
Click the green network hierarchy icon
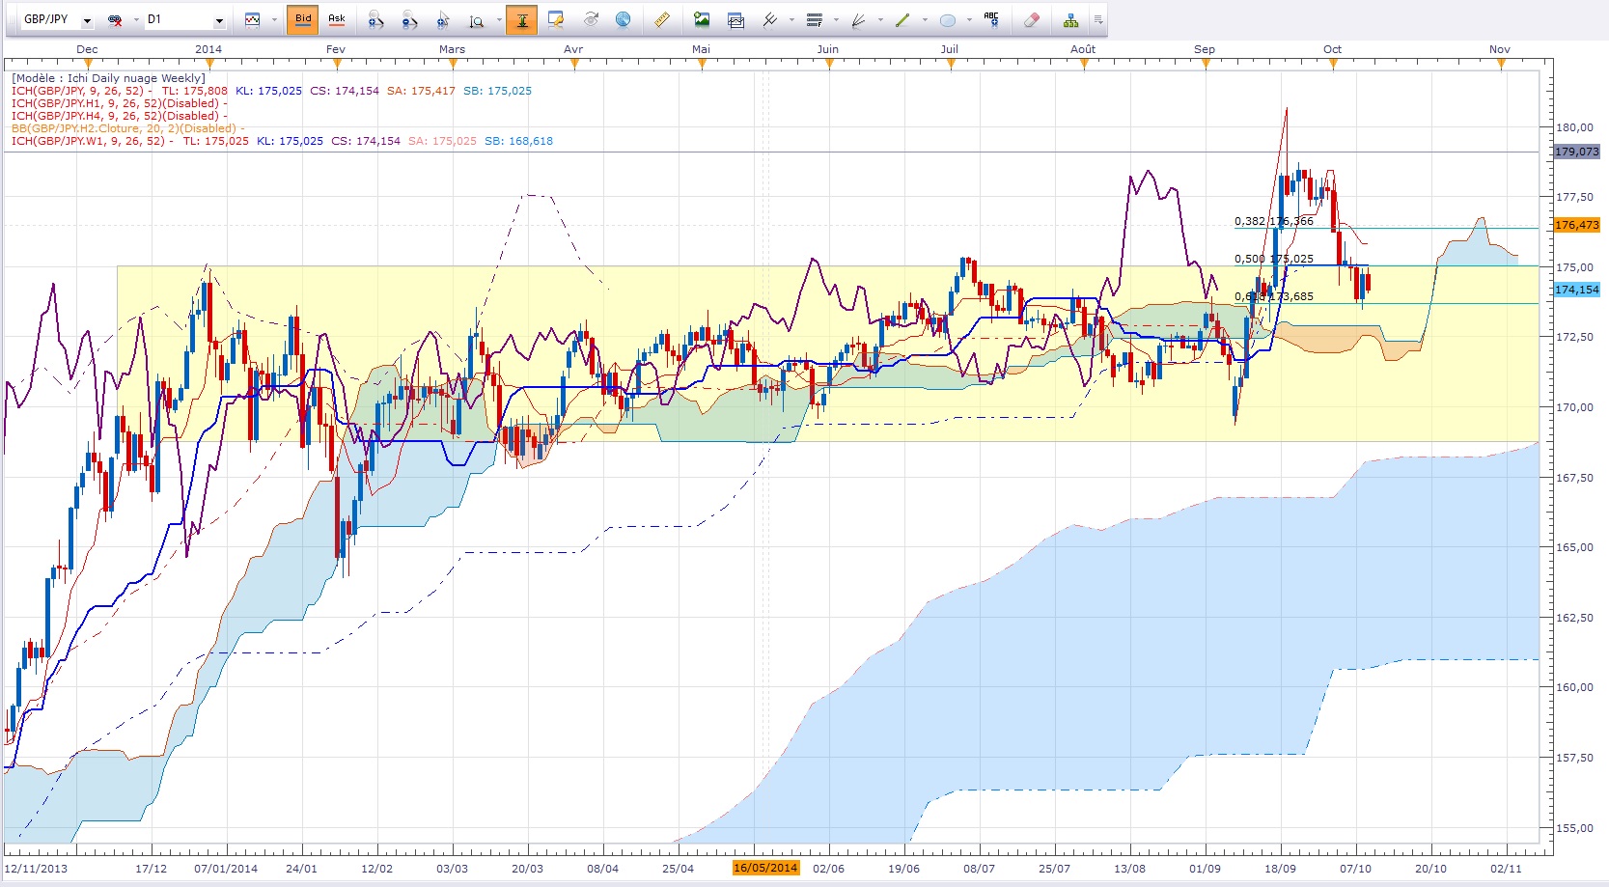point(1070,20)
